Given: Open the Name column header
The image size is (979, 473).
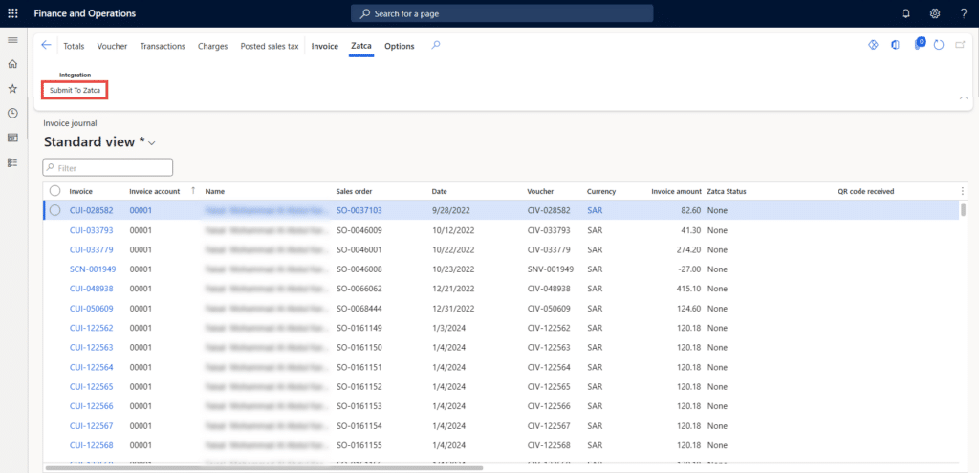Looking at the screenshot, I should click(215, 191).
